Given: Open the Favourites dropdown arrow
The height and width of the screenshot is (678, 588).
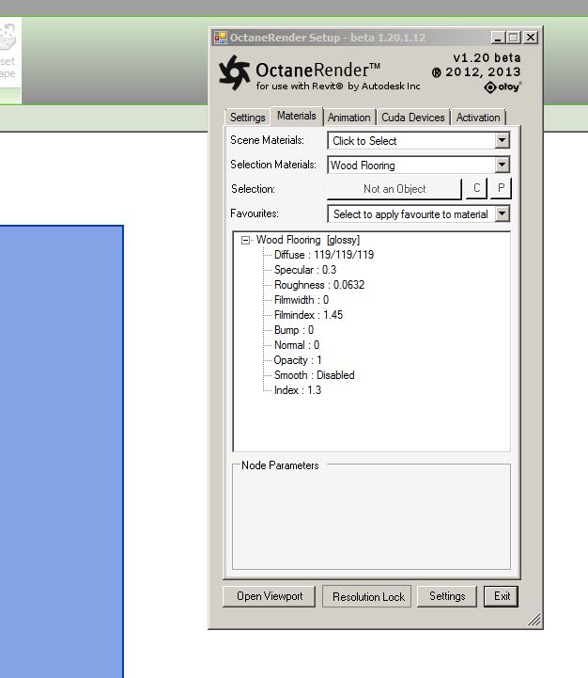Looking at the screenshot, I should [502, 213].
